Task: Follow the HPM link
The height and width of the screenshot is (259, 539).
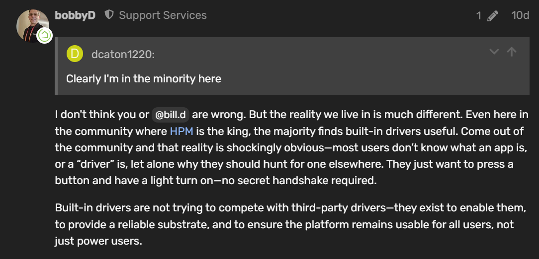Action: coord(181,131)
